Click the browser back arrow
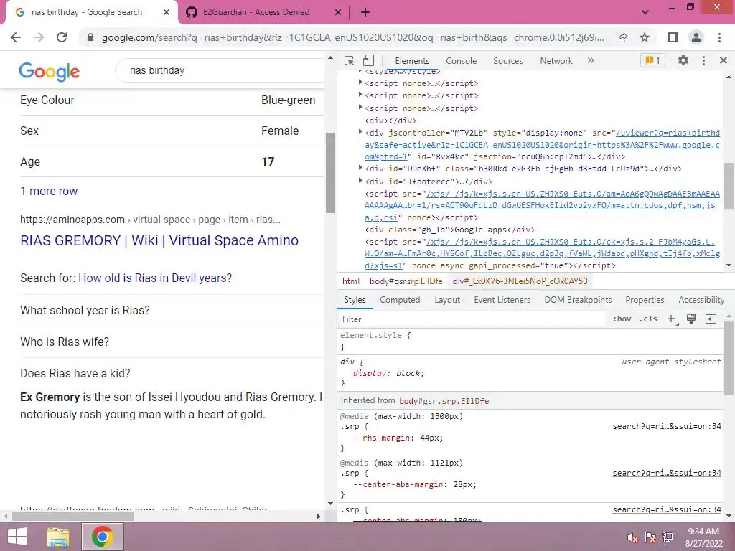 pos(16,37)
